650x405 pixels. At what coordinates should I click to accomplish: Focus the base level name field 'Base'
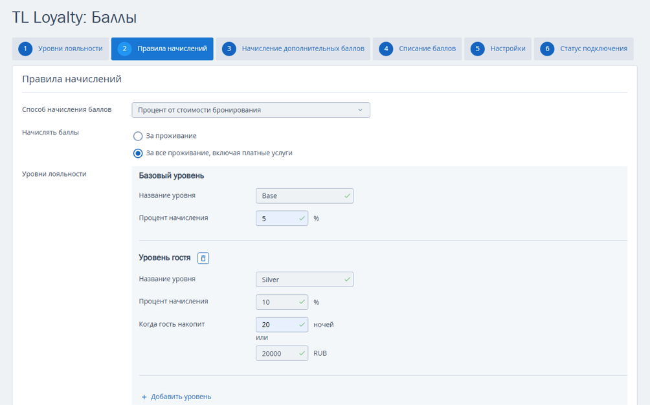tap(305, 196)
